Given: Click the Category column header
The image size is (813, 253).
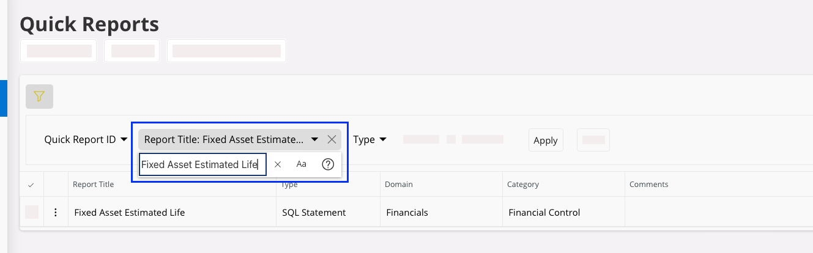Looking at the screenshot, I should pos(522,184).
